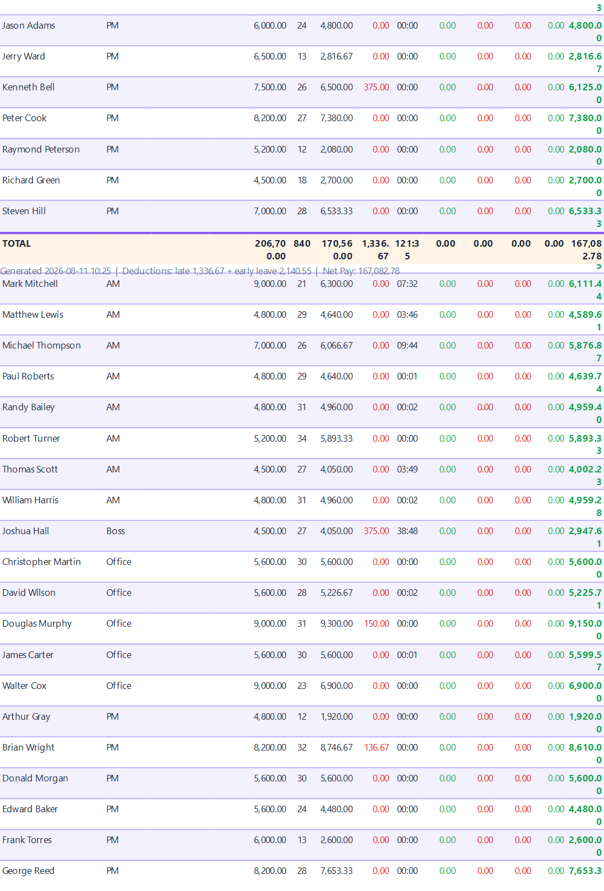The image size is (604, 891).
Task: Click Walter Cox's 9,000.00 base salary
Action: pyautogui.click(x=270, y=686)
